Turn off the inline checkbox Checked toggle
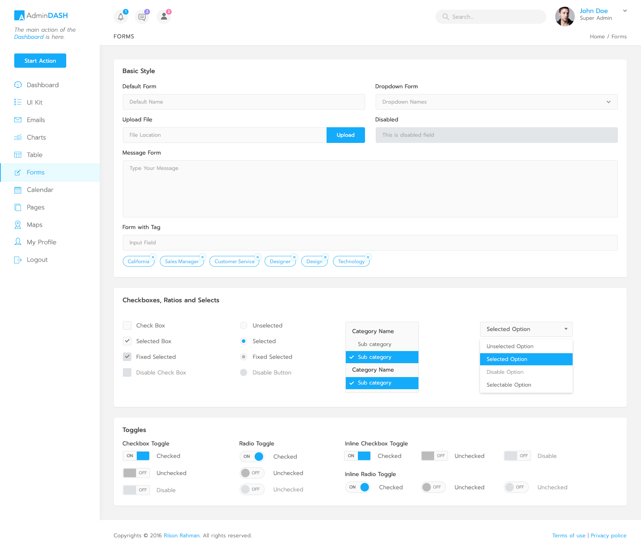Screen dimensions: 641x551 [x=358, y=456]
